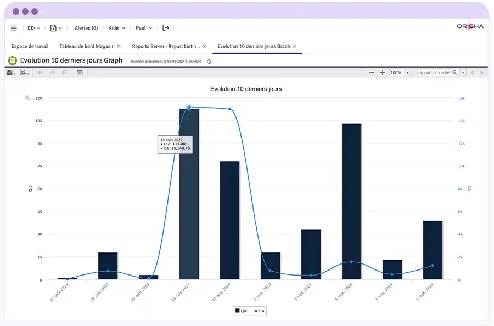
Task: Open the export options dropdown arrow
Action: pos(28,74)
